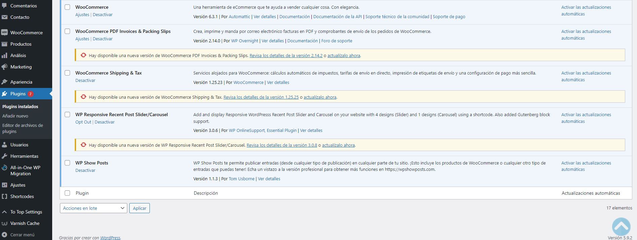Click the Apariencia paintbrush icon

coord(4,82)
